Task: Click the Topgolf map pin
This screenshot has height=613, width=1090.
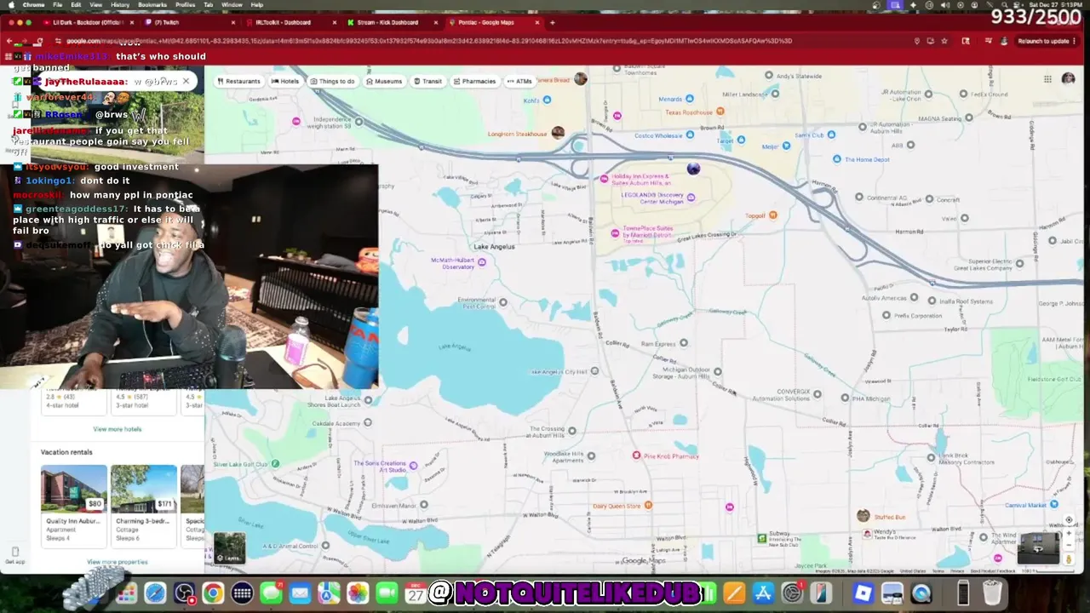Action: 773,215
